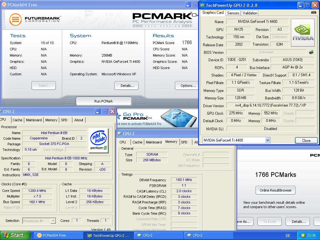Click the Select... button under Tests

pos(44,86)
